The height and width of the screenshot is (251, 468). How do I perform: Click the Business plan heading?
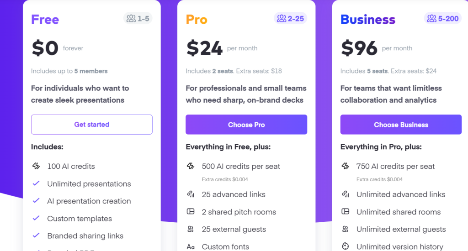367,20
